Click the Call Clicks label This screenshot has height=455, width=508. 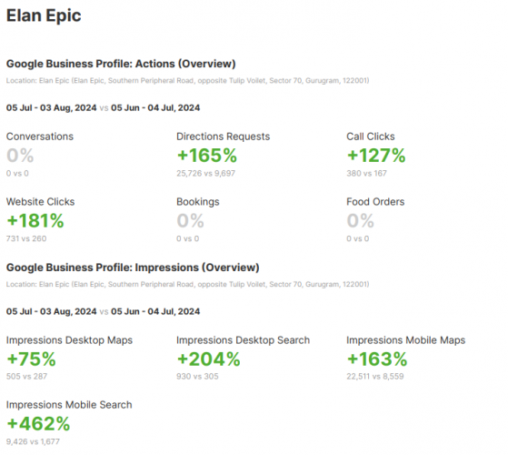click(x=371, y=136)
